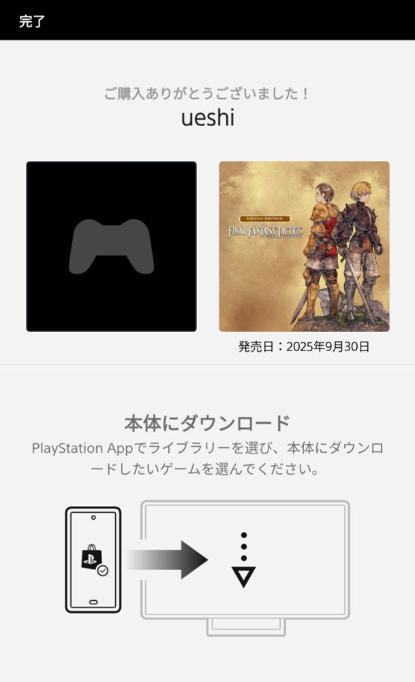Click the Final Fantasy Tactics title logo
Viewport: 415px width, 682px height.
(265, 231)
